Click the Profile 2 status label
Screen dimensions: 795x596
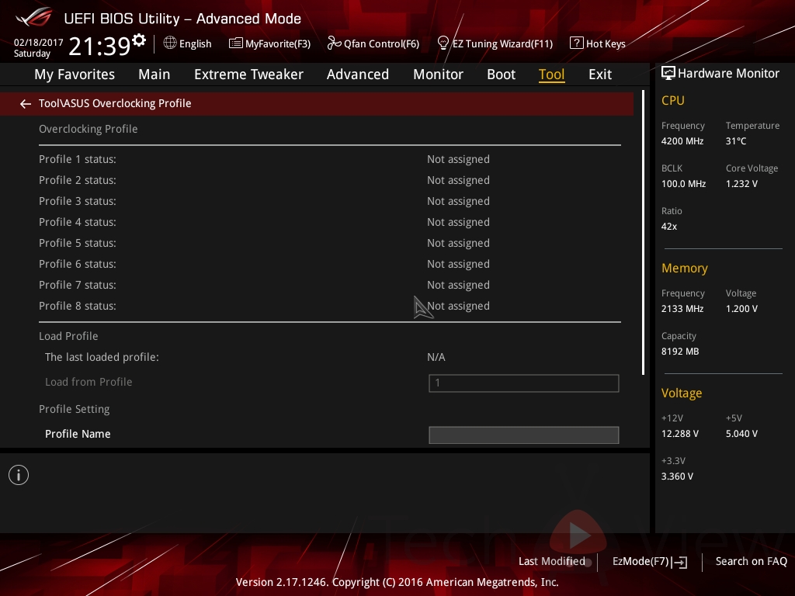78,180
